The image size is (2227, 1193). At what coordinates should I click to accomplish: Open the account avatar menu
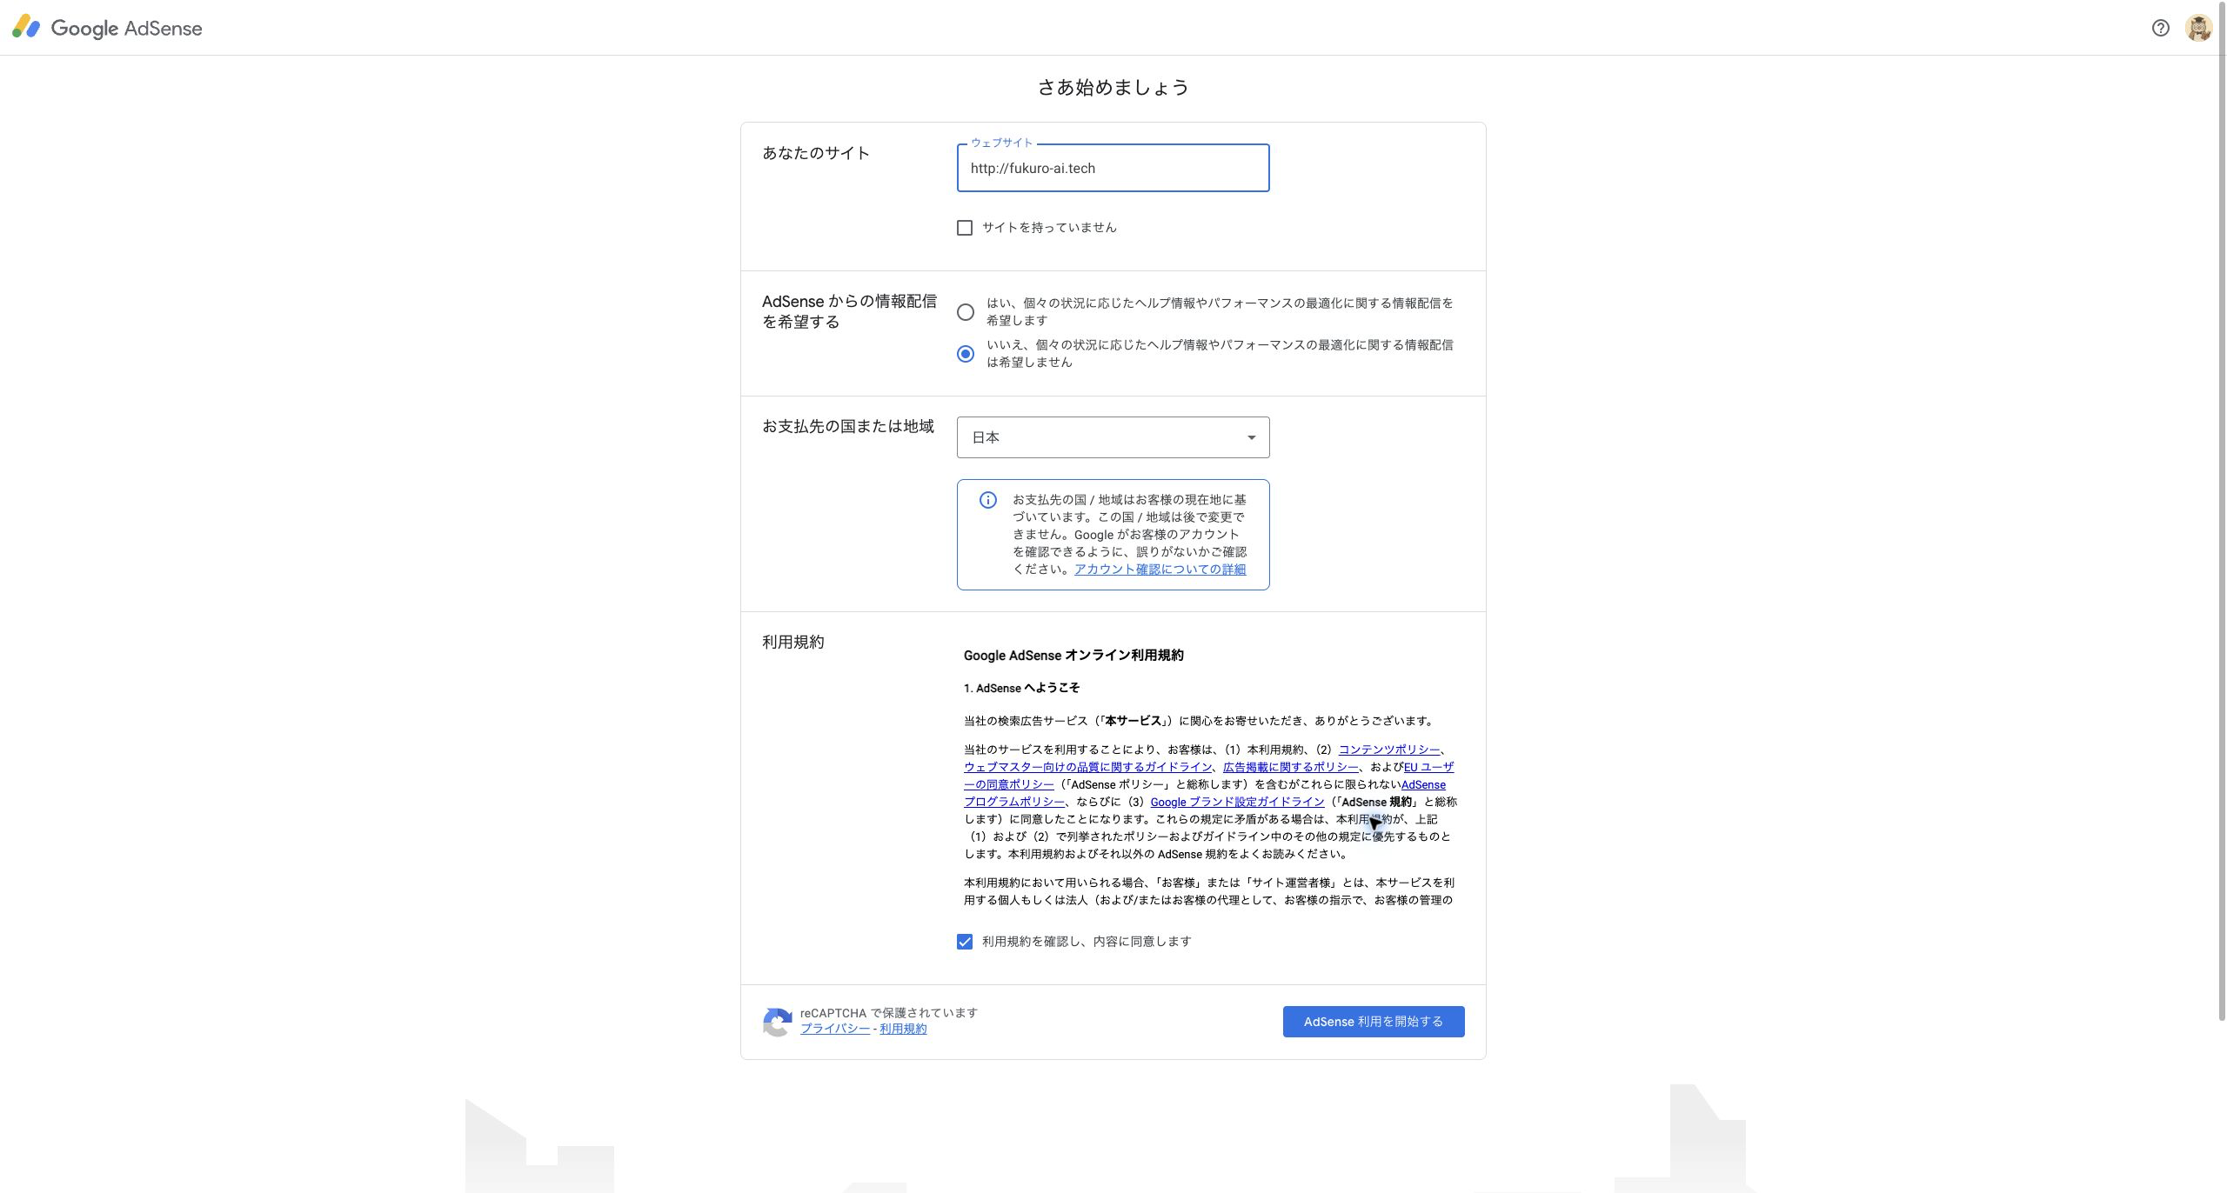(2198, 28)
